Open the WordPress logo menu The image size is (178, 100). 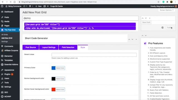pos(2,6)
